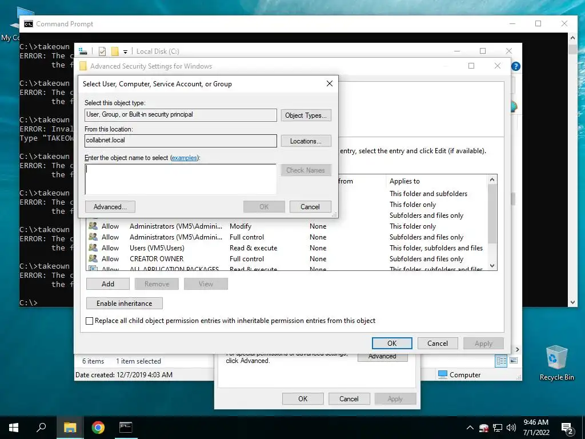This screenshot has height=439, width=585.
Task: Click folder icon in Advanced Security title
Action: point(83,66)
